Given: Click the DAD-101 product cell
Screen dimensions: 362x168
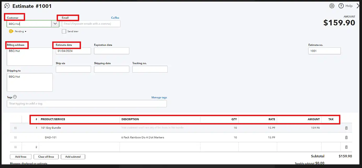Looking at the screenshot, I should [x=79, y=137].
